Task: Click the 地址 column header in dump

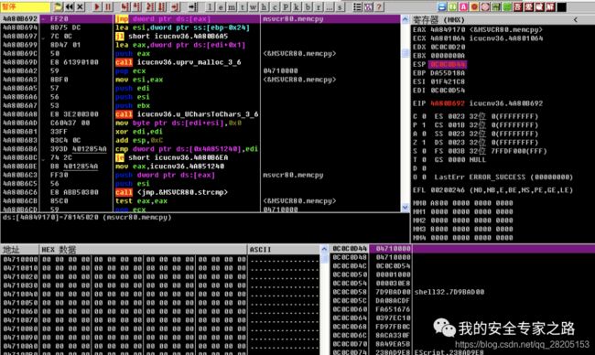Action: coord(19,249)
